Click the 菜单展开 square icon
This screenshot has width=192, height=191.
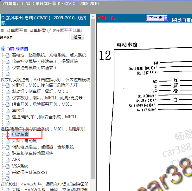tap(2, 30)
